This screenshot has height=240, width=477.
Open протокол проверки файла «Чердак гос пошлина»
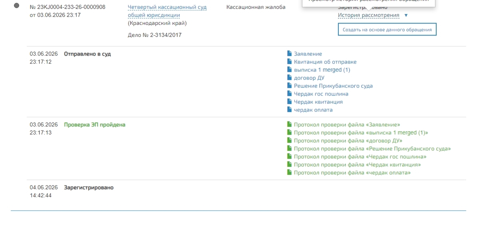pyautogui.click(x=360, y=156)
